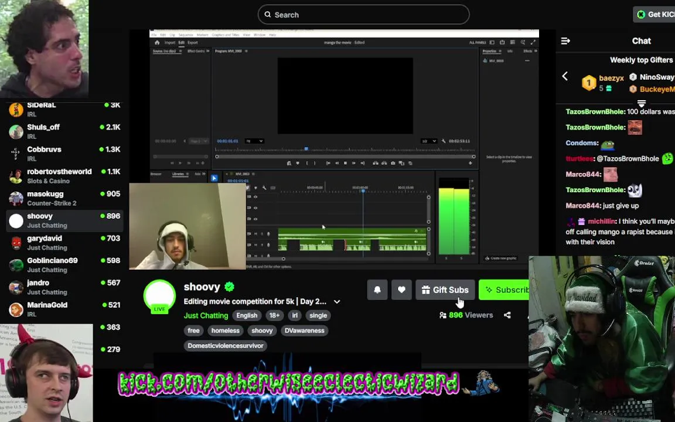
Task: Step back one frame in Program monitor
Action: point(337,163)
